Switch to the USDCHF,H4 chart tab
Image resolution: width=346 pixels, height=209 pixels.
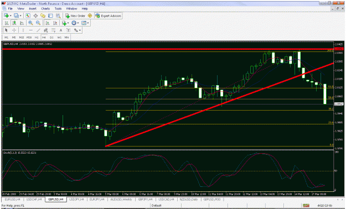34,199
